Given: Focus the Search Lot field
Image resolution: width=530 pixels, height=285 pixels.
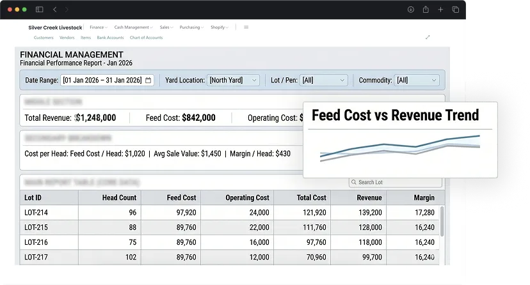Looking at the screenshot, I should coord(396,182).
